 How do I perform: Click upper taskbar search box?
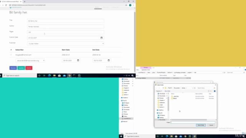20,76
